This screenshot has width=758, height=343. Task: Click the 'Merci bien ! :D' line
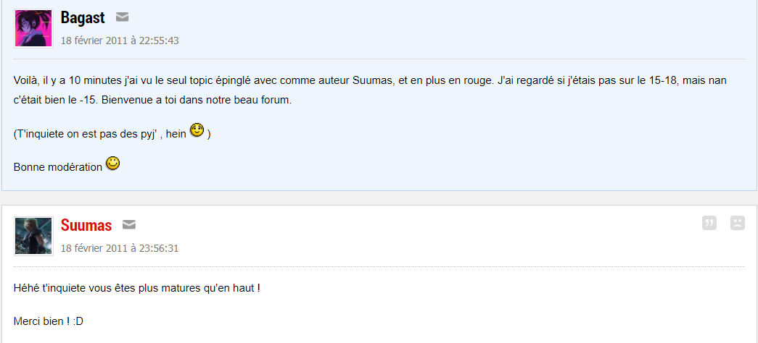point(49,321)
